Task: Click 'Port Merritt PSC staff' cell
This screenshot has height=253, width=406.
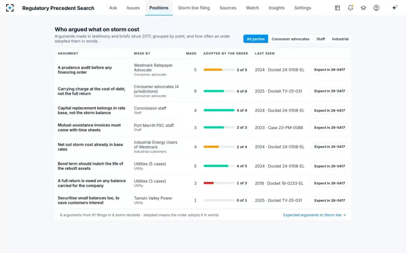Action: tap(154, 127)
